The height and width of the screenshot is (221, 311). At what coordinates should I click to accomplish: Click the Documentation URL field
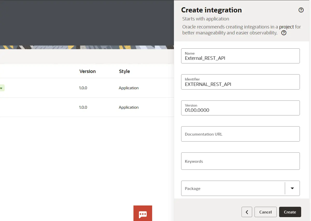[x=240, y=134]
